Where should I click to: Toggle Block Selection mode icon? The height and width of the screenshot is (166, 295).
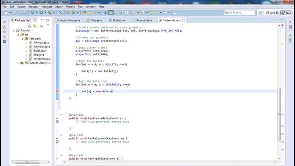(121, 12)
